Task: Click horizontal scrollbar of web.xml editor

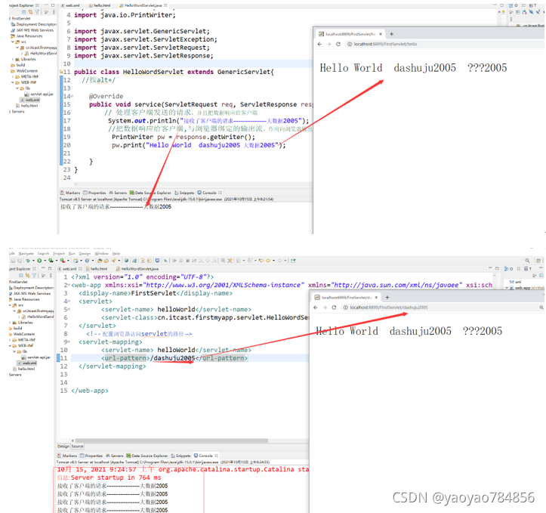Action: 171,440
